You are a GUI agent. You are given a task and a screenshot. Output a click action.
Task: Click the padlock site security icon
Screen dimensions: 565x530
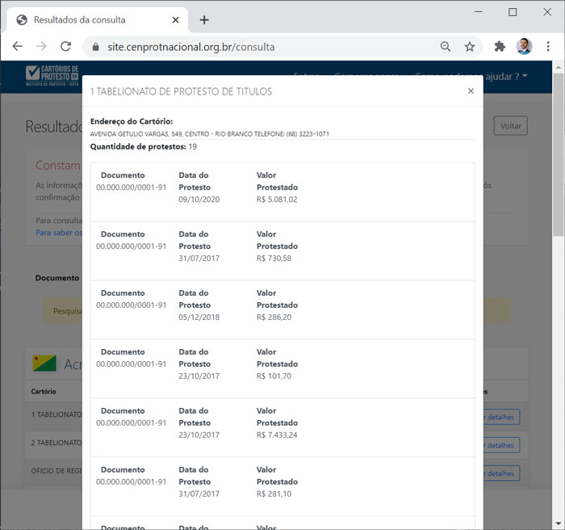click(95, 47)
